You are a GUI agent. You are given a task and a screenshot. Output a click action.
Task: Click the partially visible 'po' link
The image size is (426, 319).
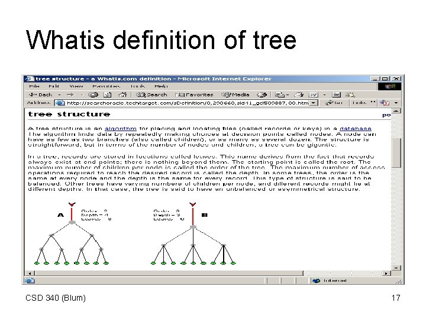coord(386,115)
